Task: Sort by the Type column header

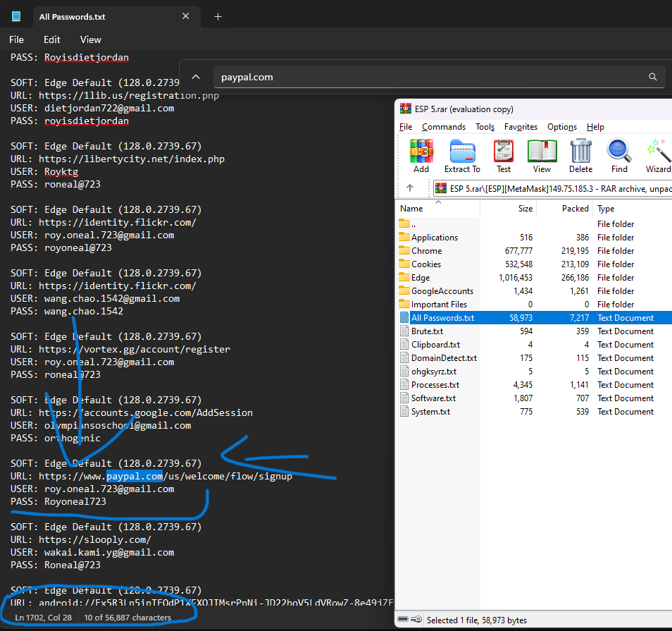Action: tap(632, 209)
